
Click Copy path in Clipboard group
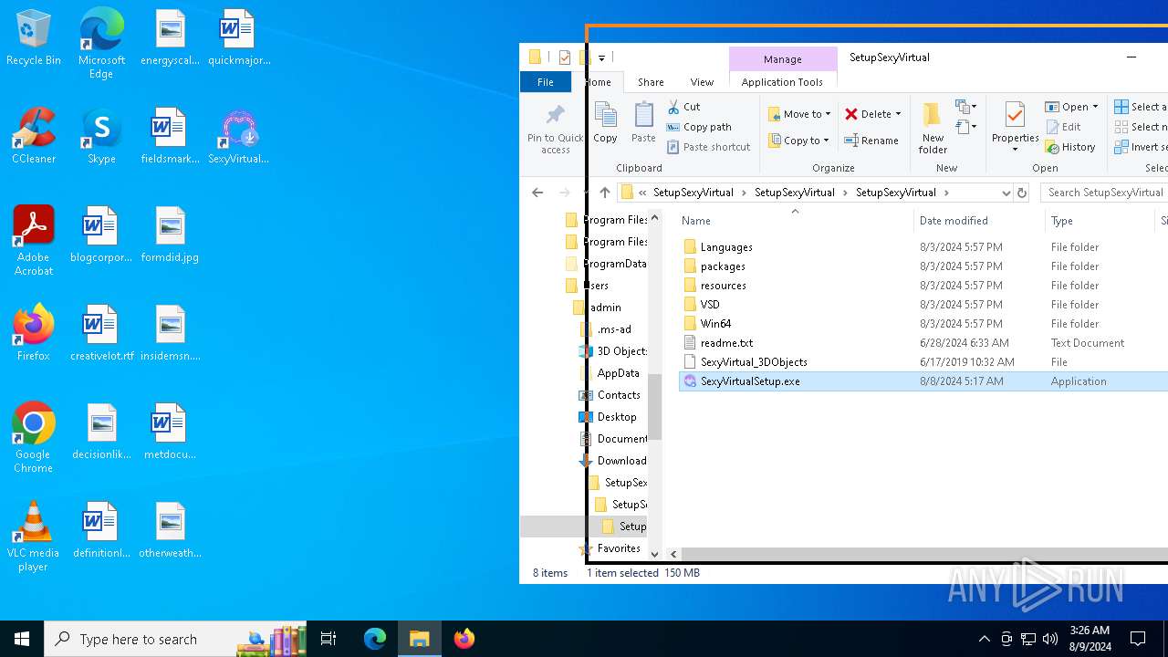[699, 127]
